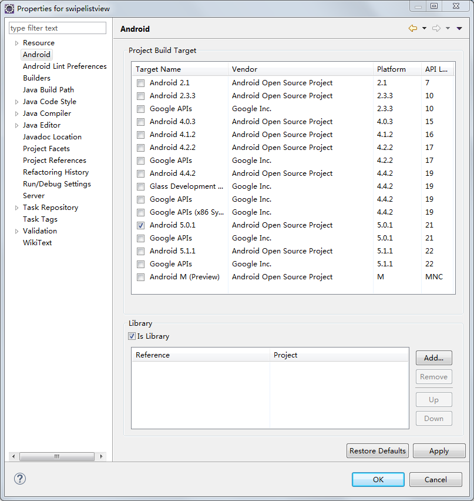
Task: Click the right scroll arrow in sidebar
Action: point(101,456)
